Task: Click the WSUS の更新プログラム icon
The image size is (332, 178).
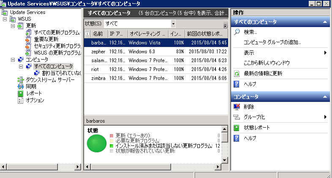Action: tap(28, 53)
